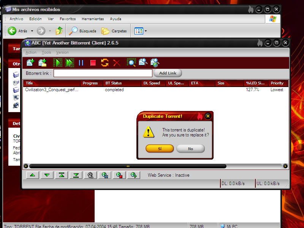Open the Tools menu in ABC
The height and width of the screenshot is (228, 304).
(x=46, y=52)
